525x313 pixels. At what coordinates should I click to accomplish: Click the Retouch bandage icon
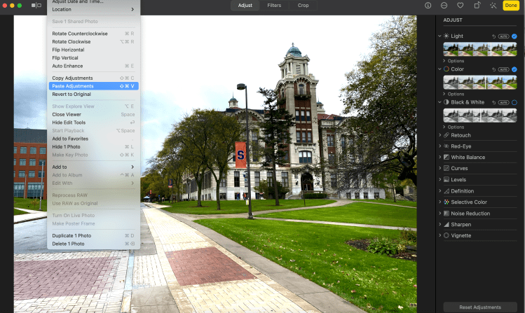(x=446, y=135)
